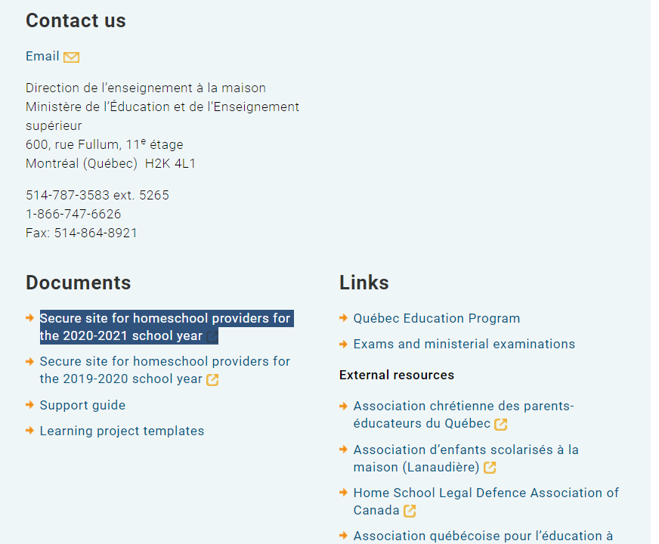
Task: Open Learning project templates link
Action: pos(122,431)
